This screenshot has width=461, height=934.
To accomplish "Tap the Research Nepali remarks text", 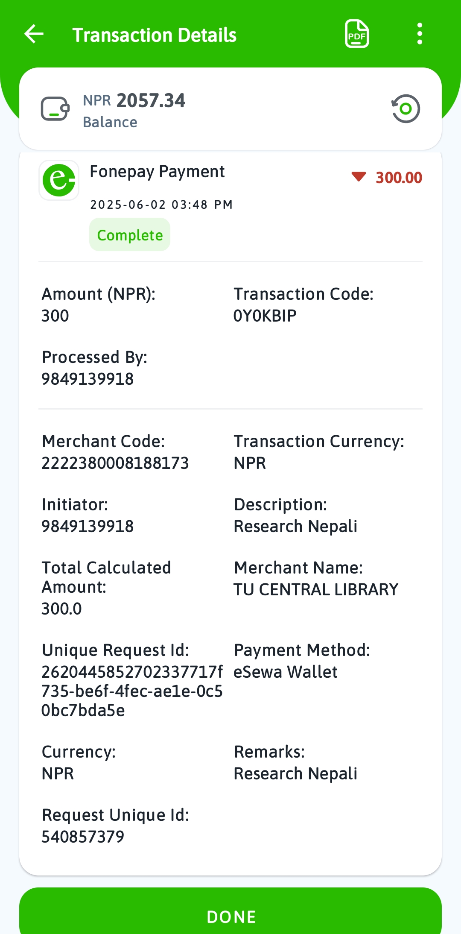I will tap(295, 774).
